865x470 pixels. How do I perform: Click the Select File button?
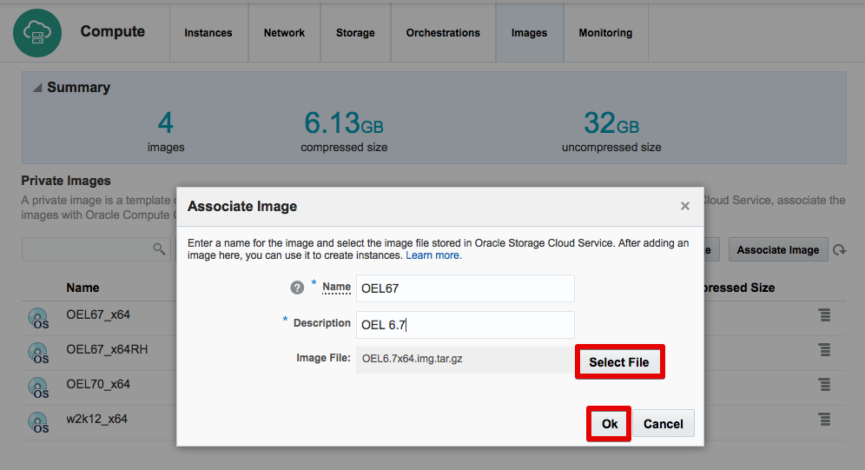(x=619, y=362)
